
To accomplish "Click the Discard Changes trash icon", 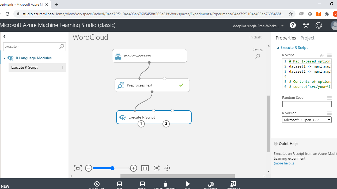I will (x=165, y=184).
